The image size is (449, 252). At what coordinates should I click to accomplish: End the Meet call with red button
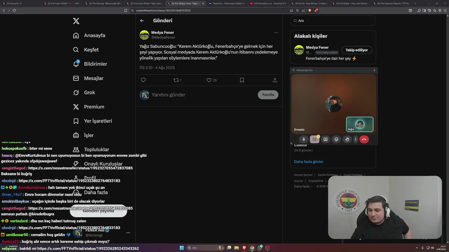pos(364,139)
